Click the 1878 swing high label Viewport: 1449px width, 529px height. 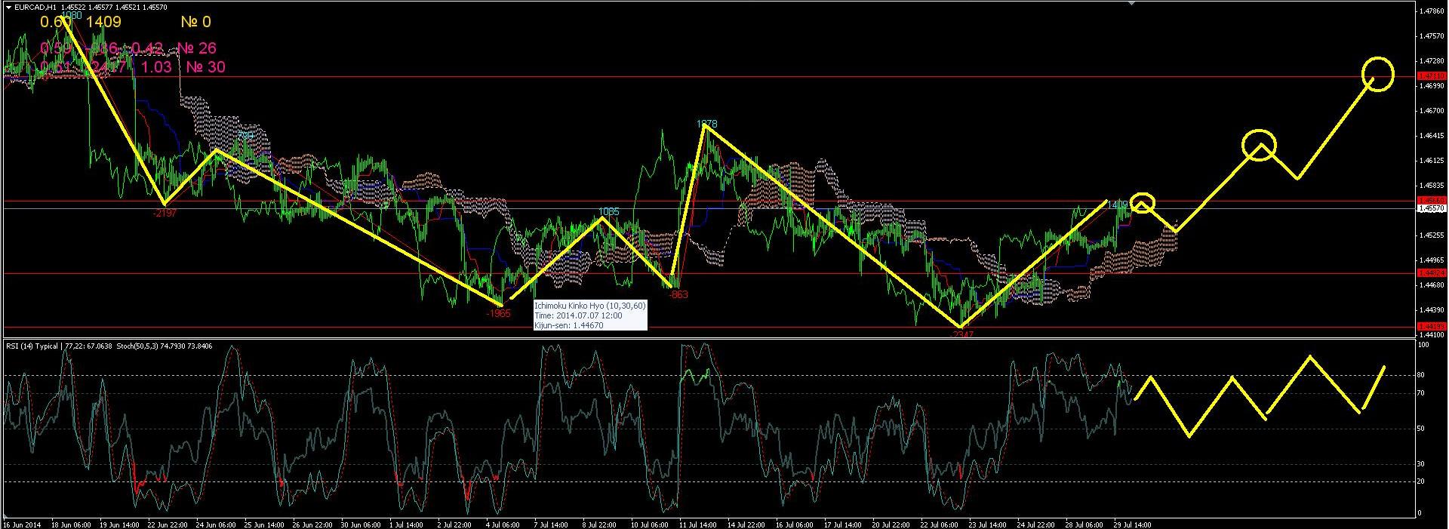[x=706, y=123]
